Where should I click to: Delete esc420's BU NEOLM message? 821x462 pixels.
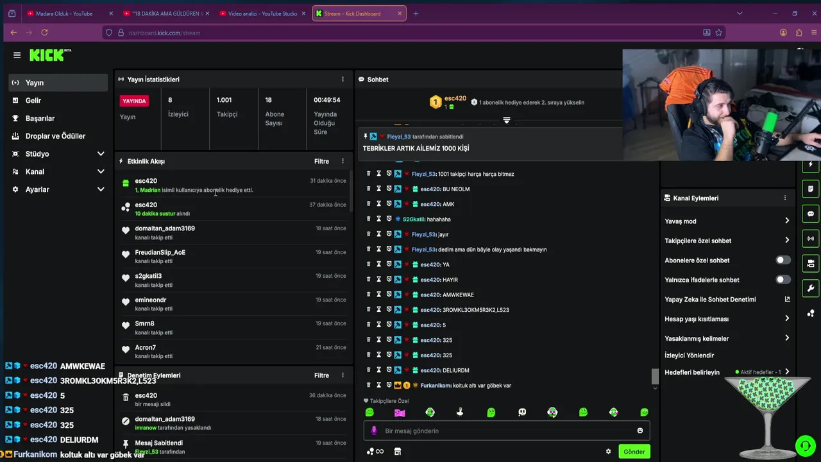(369, 189)
